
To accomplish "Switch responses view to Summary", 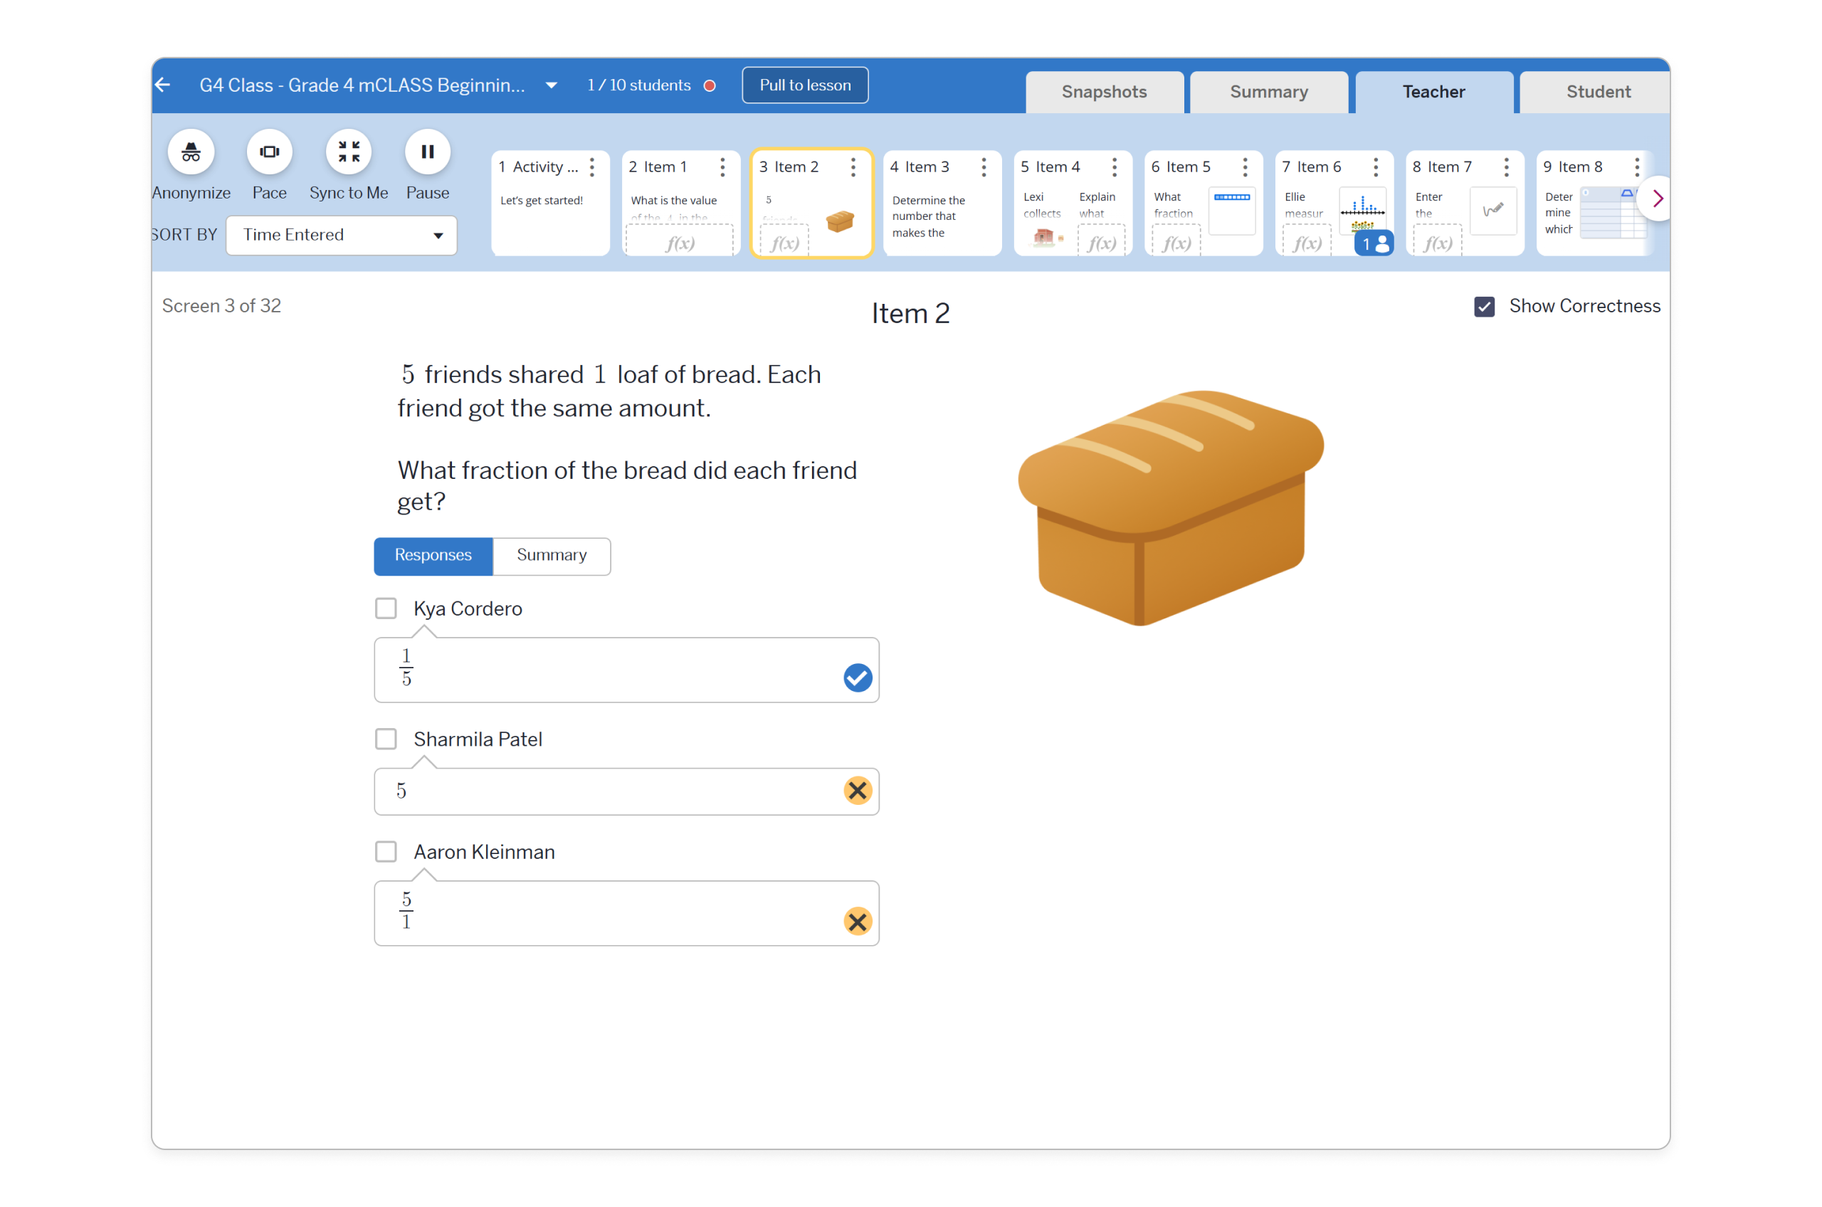I will (551, 555).
